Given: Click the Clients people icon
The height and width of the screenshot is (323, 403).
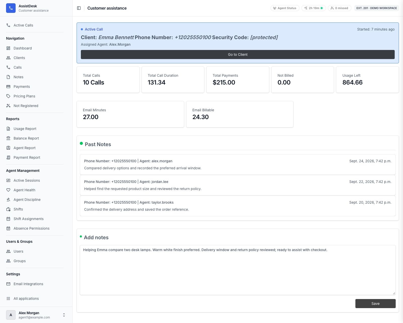Looking at the screenshot, I should pos(8,58).
